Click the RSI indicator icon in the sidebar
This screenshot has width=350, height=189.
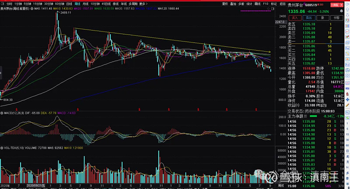click(347, 88)
